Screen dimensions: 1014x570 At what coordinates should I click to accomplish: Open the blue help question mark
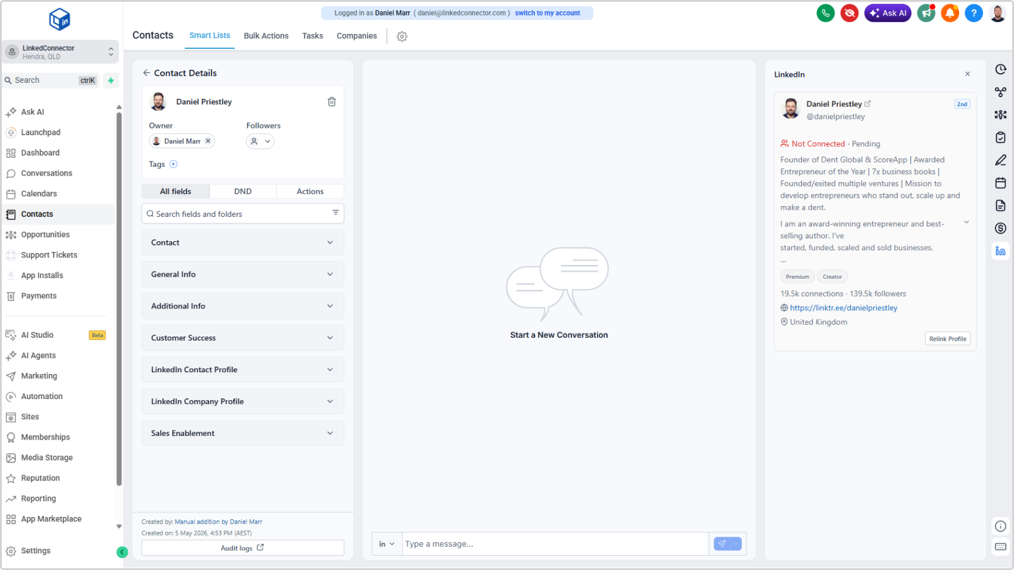pyautogui.click(x=973, y=13)
